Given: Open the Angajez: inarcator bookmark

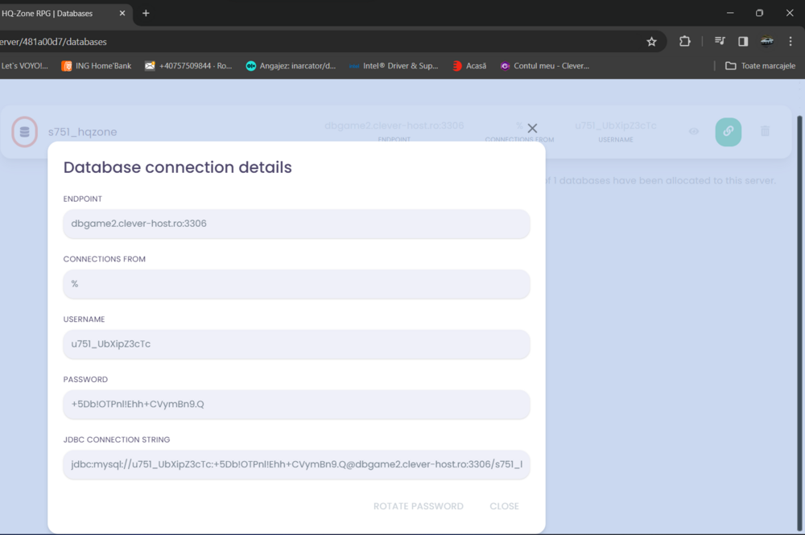Looking at the screenshot, I should point(291,66).
